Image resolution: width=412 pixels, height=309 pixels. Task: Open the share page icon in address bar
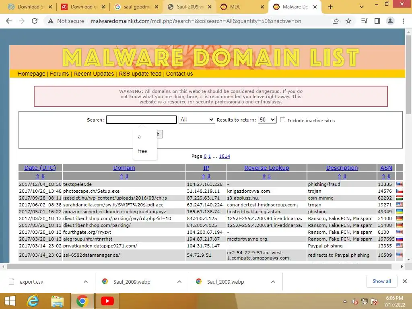coord(336,21)
